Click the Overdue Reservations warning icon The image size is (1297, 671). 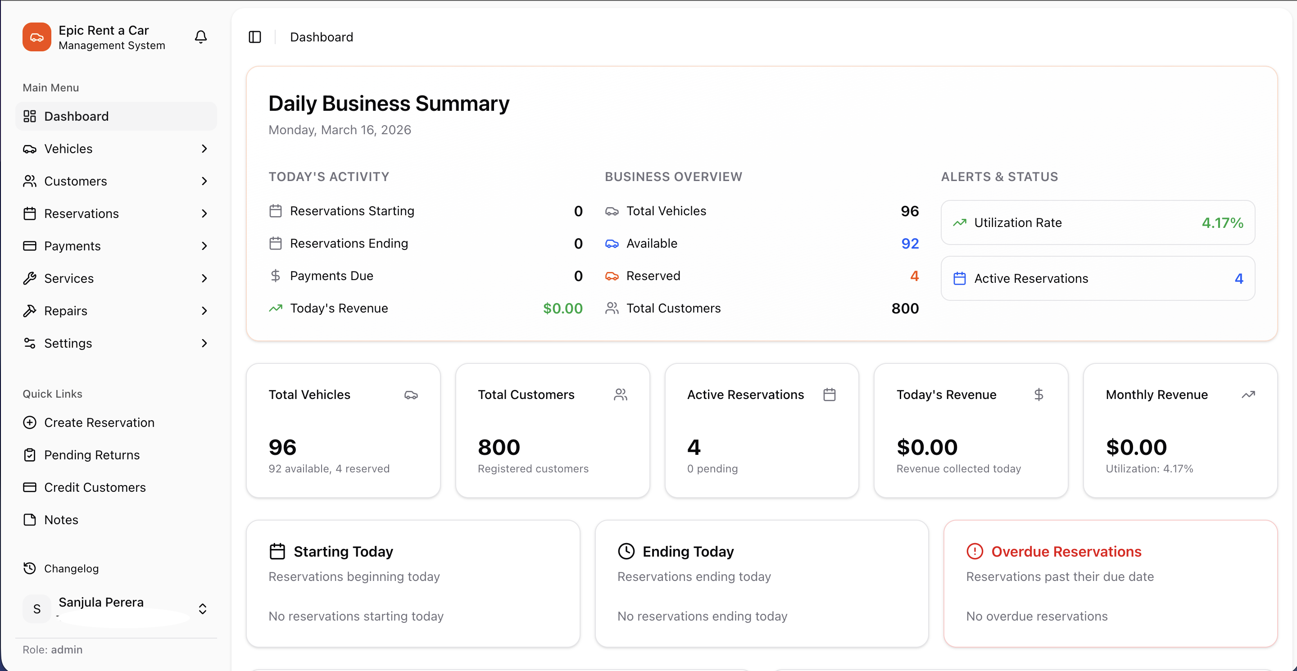(x=975, y=551)
